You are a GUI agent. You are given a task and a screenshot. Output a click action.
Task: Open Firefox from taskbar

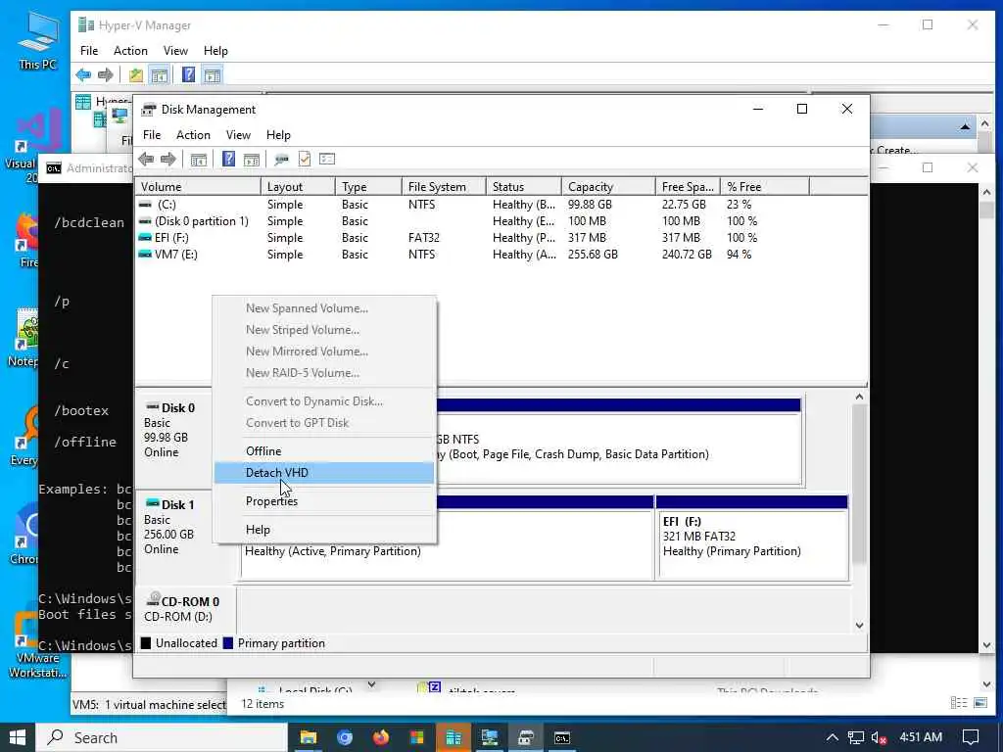(381, 737)
